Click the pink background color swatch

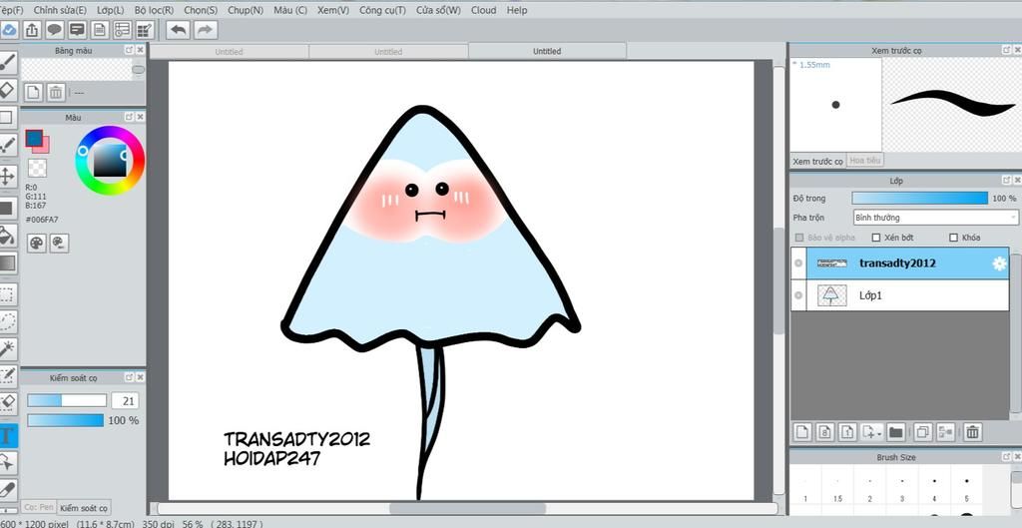(44, 148)
